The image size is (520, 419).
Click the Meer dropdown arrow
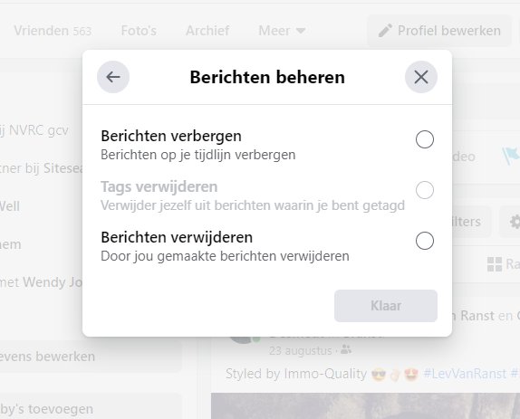pyautogui.click(x=301, y=31)
